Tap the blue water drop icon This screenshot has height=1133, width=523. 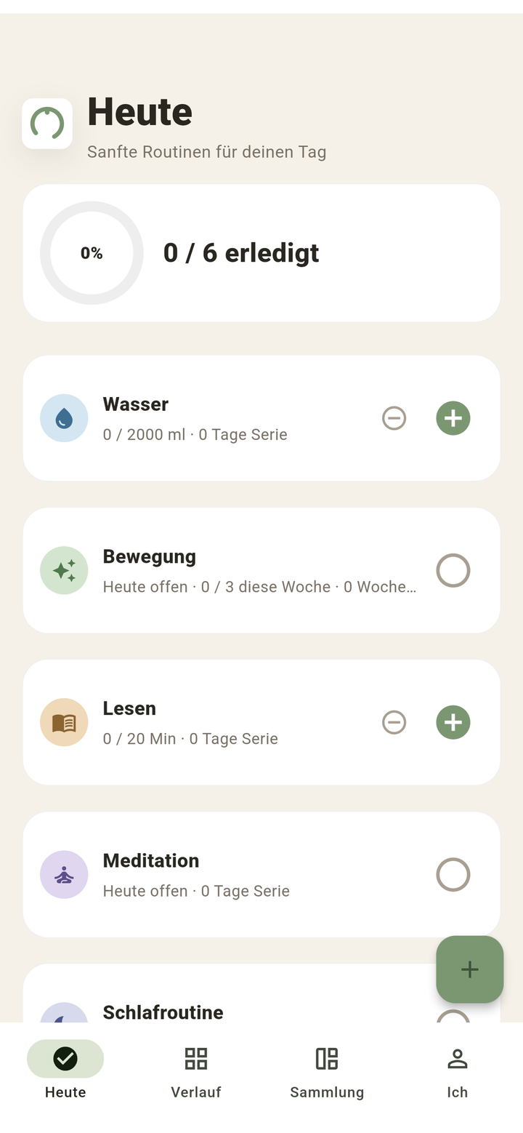64,418
